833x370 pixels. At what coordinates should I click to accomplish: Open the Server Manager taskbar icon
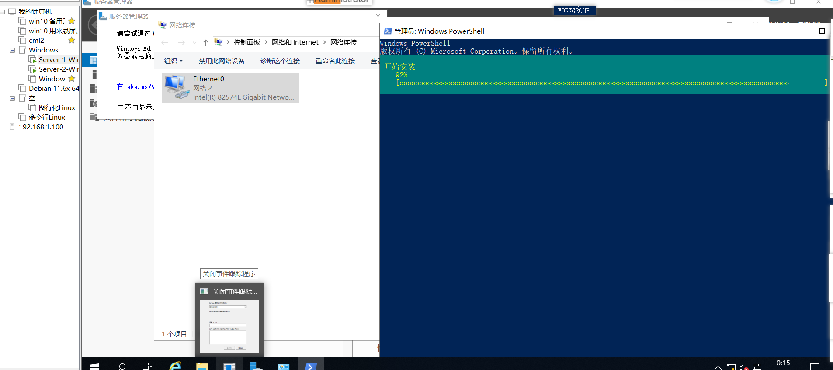[256, 366]
